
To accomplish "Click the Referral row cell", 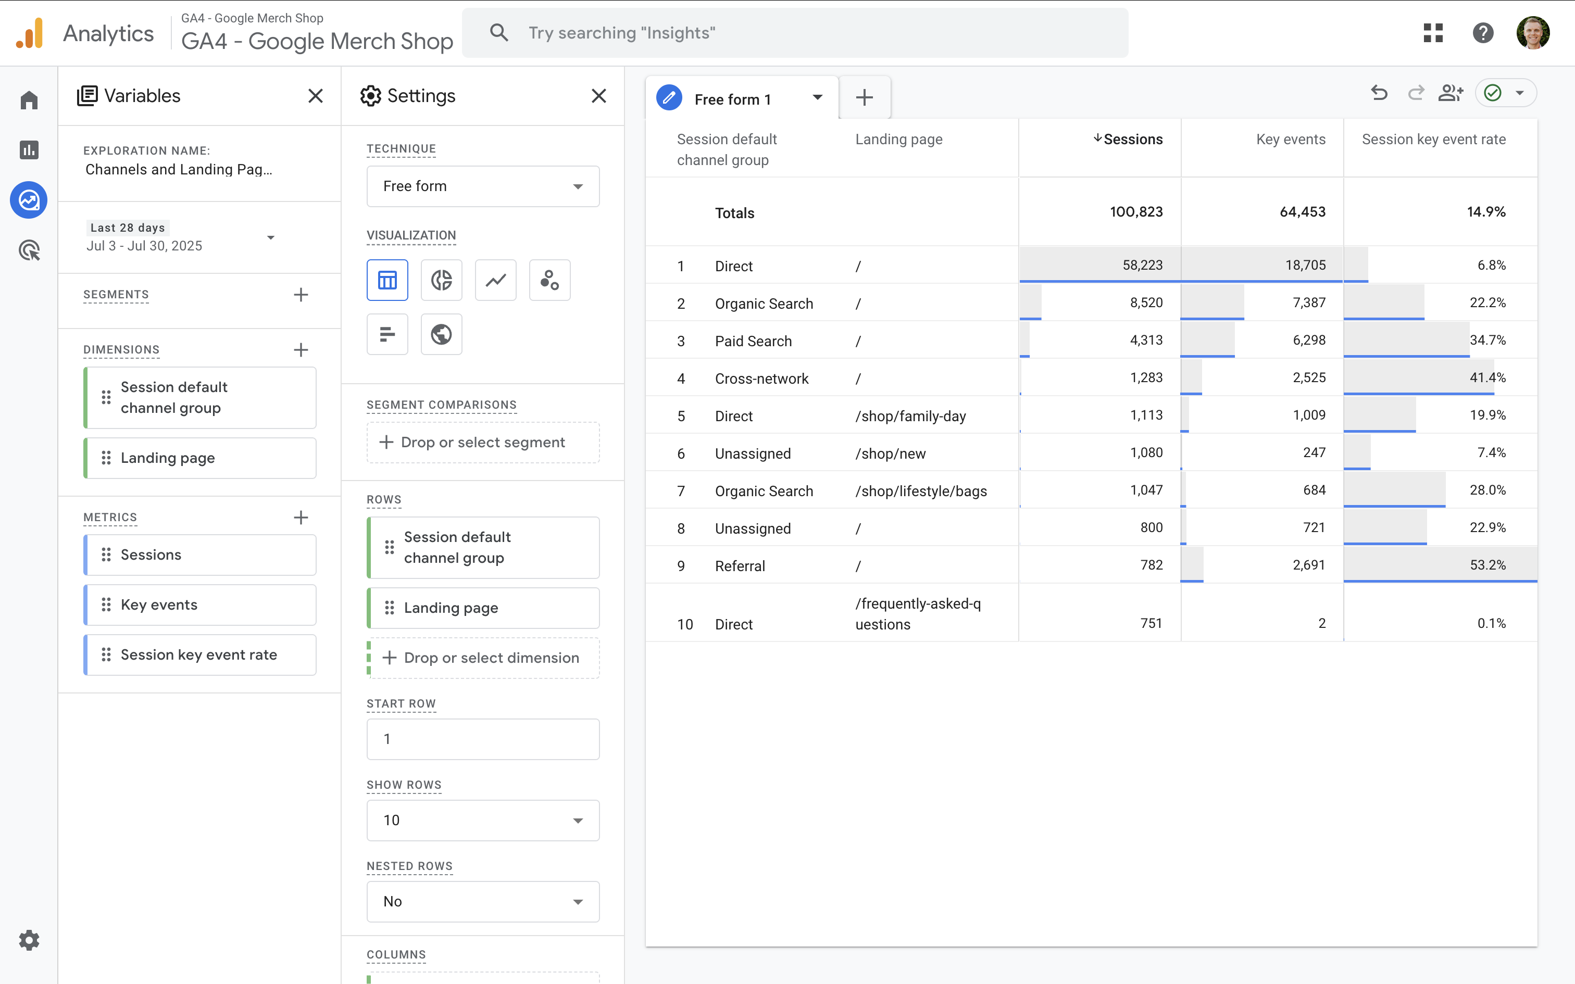I will [x=740, y=566].
